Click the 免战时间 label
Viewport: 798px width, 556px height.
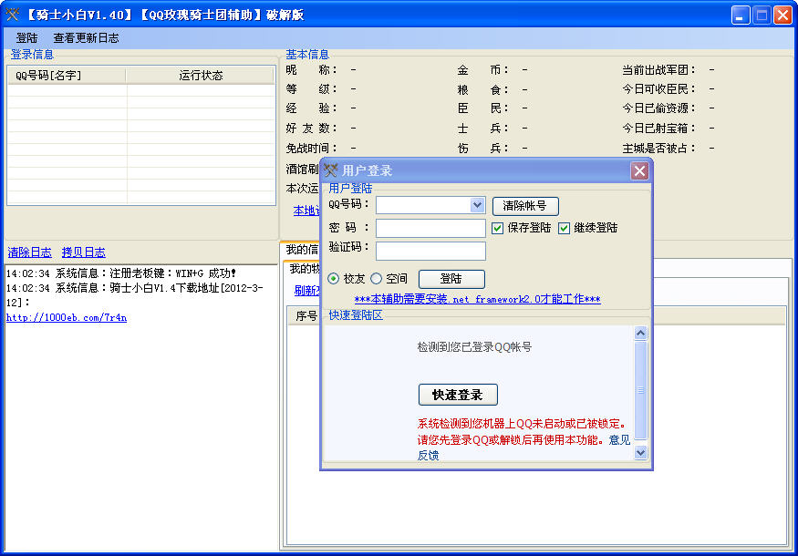(312, 148)
